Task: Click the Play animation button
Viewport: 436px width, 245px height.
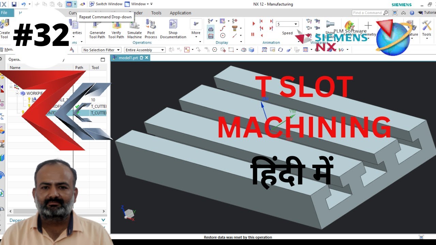Action: 253,24
